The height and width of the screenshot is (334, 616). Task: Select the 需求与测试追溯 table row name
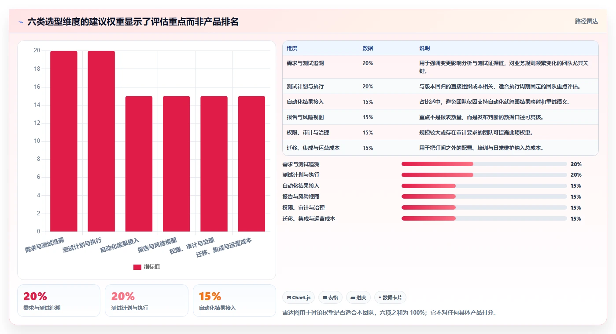click(305, 63)
